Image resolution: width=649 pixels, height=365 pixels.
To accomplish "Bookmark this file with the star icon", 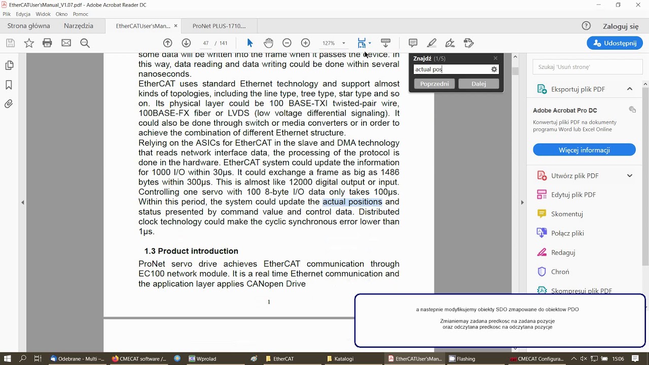I will (x=29, y=43).
